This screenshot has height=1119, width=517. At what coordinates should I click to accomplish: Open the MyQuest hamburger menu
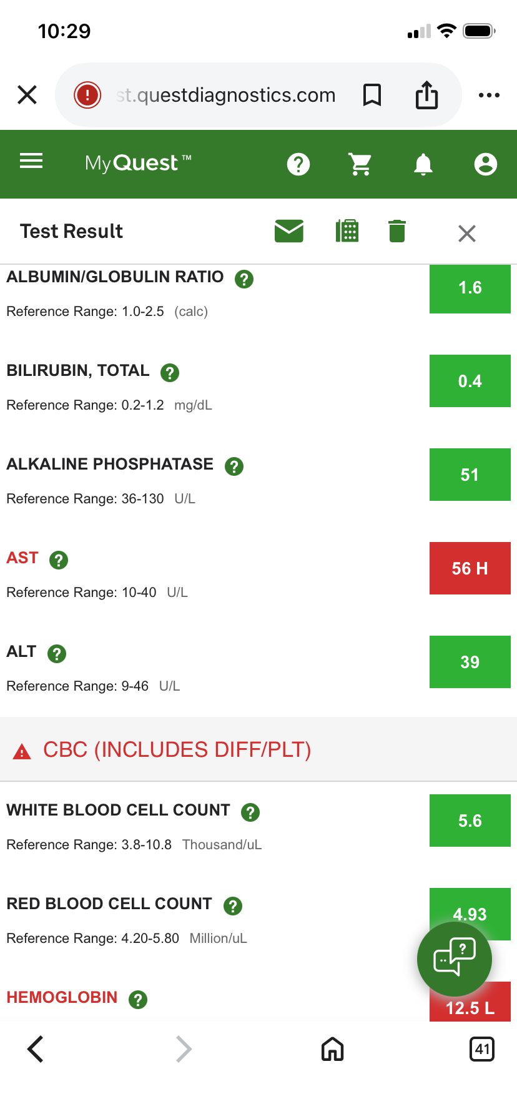click(31, 162)
